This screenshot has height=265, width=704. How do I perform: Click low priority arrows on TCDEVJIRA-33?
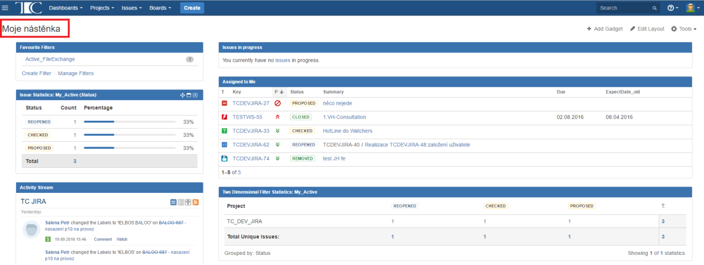pos(277,131)
